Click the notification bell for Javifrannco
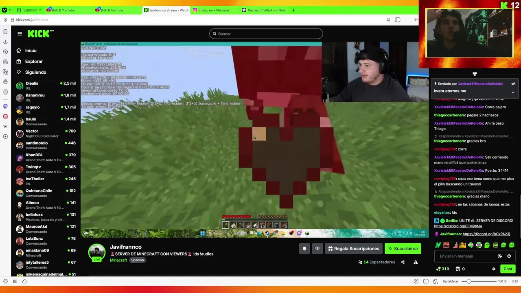 pyautogui.click(x=304, y=249)
